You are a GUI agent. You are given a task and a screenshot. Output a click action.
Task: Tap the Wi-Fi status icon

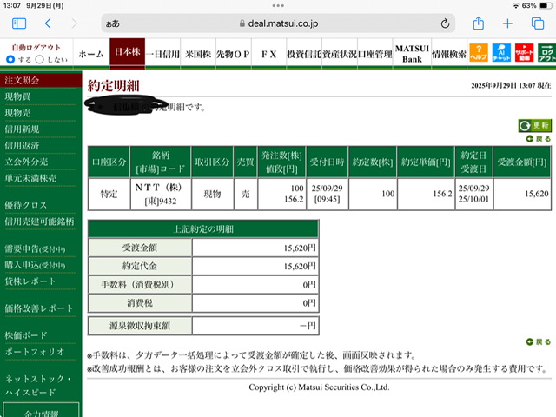516,6
